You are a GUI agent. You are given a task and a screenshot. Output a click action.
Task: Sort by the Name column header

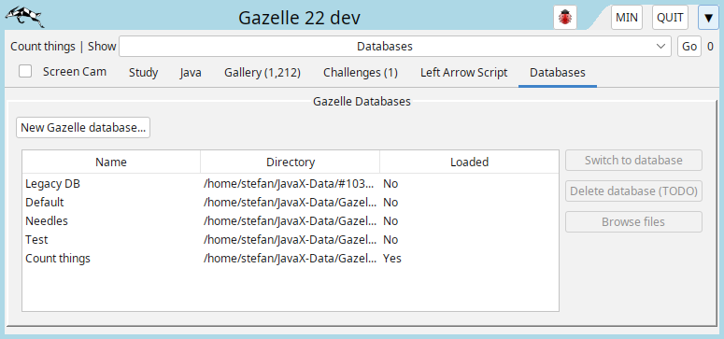coord(111,162)
